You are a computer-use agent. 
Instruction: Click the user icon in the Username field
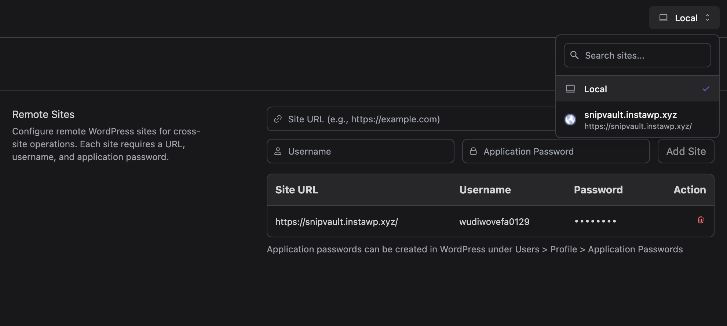(x=278, y=151)
